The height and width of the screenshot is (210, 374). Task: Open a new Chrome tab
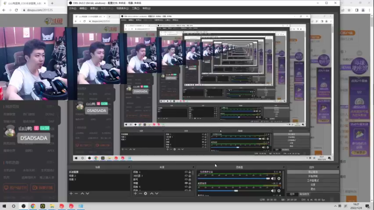click(x=52, y=3)
